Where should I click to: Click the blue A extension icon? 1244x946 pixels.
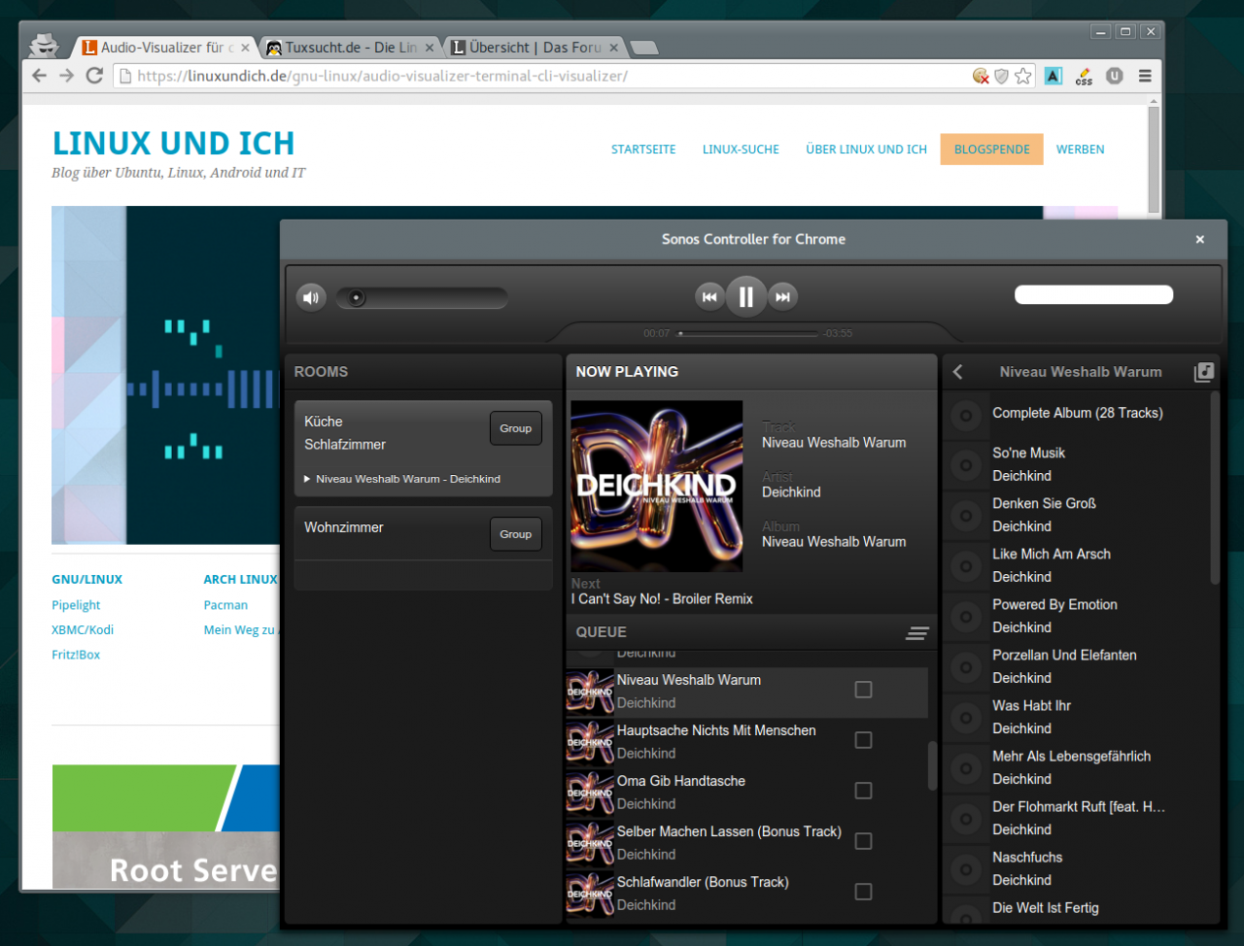[x=1054, y=76]
